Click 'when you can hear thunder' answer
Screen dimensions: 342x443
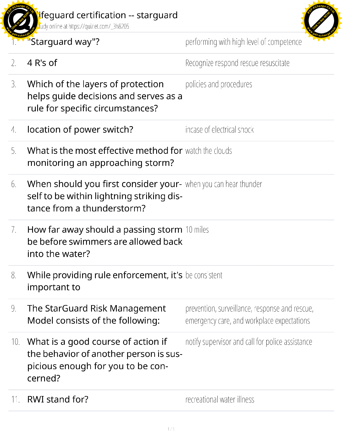pos(224,184)
